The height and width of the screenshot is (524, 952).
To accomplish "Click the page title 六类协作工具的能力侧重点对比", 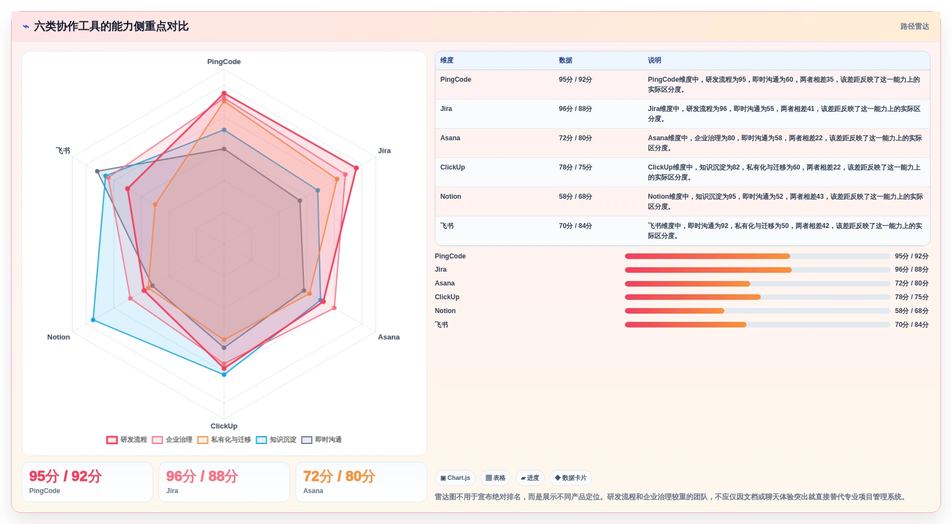I will coord(111,27).
